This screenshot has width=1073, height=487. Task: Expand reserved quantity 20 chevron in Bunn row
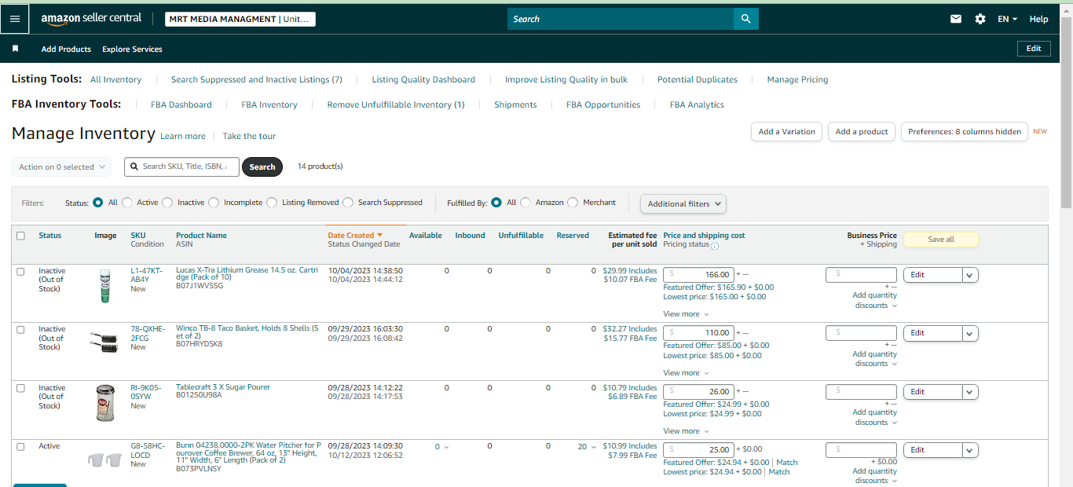[x=593, y=447]
